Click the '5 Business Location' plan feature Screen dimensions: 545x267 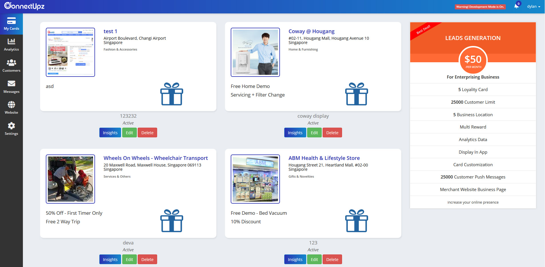coord(473,115)
